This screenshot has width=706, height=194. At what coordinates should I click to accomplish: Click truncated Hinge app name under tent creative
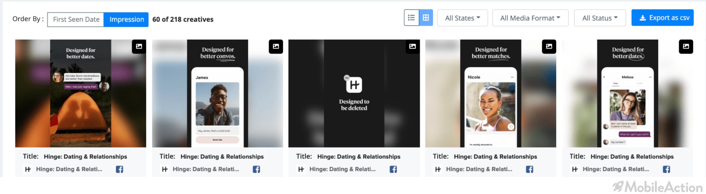pos(69,169)
